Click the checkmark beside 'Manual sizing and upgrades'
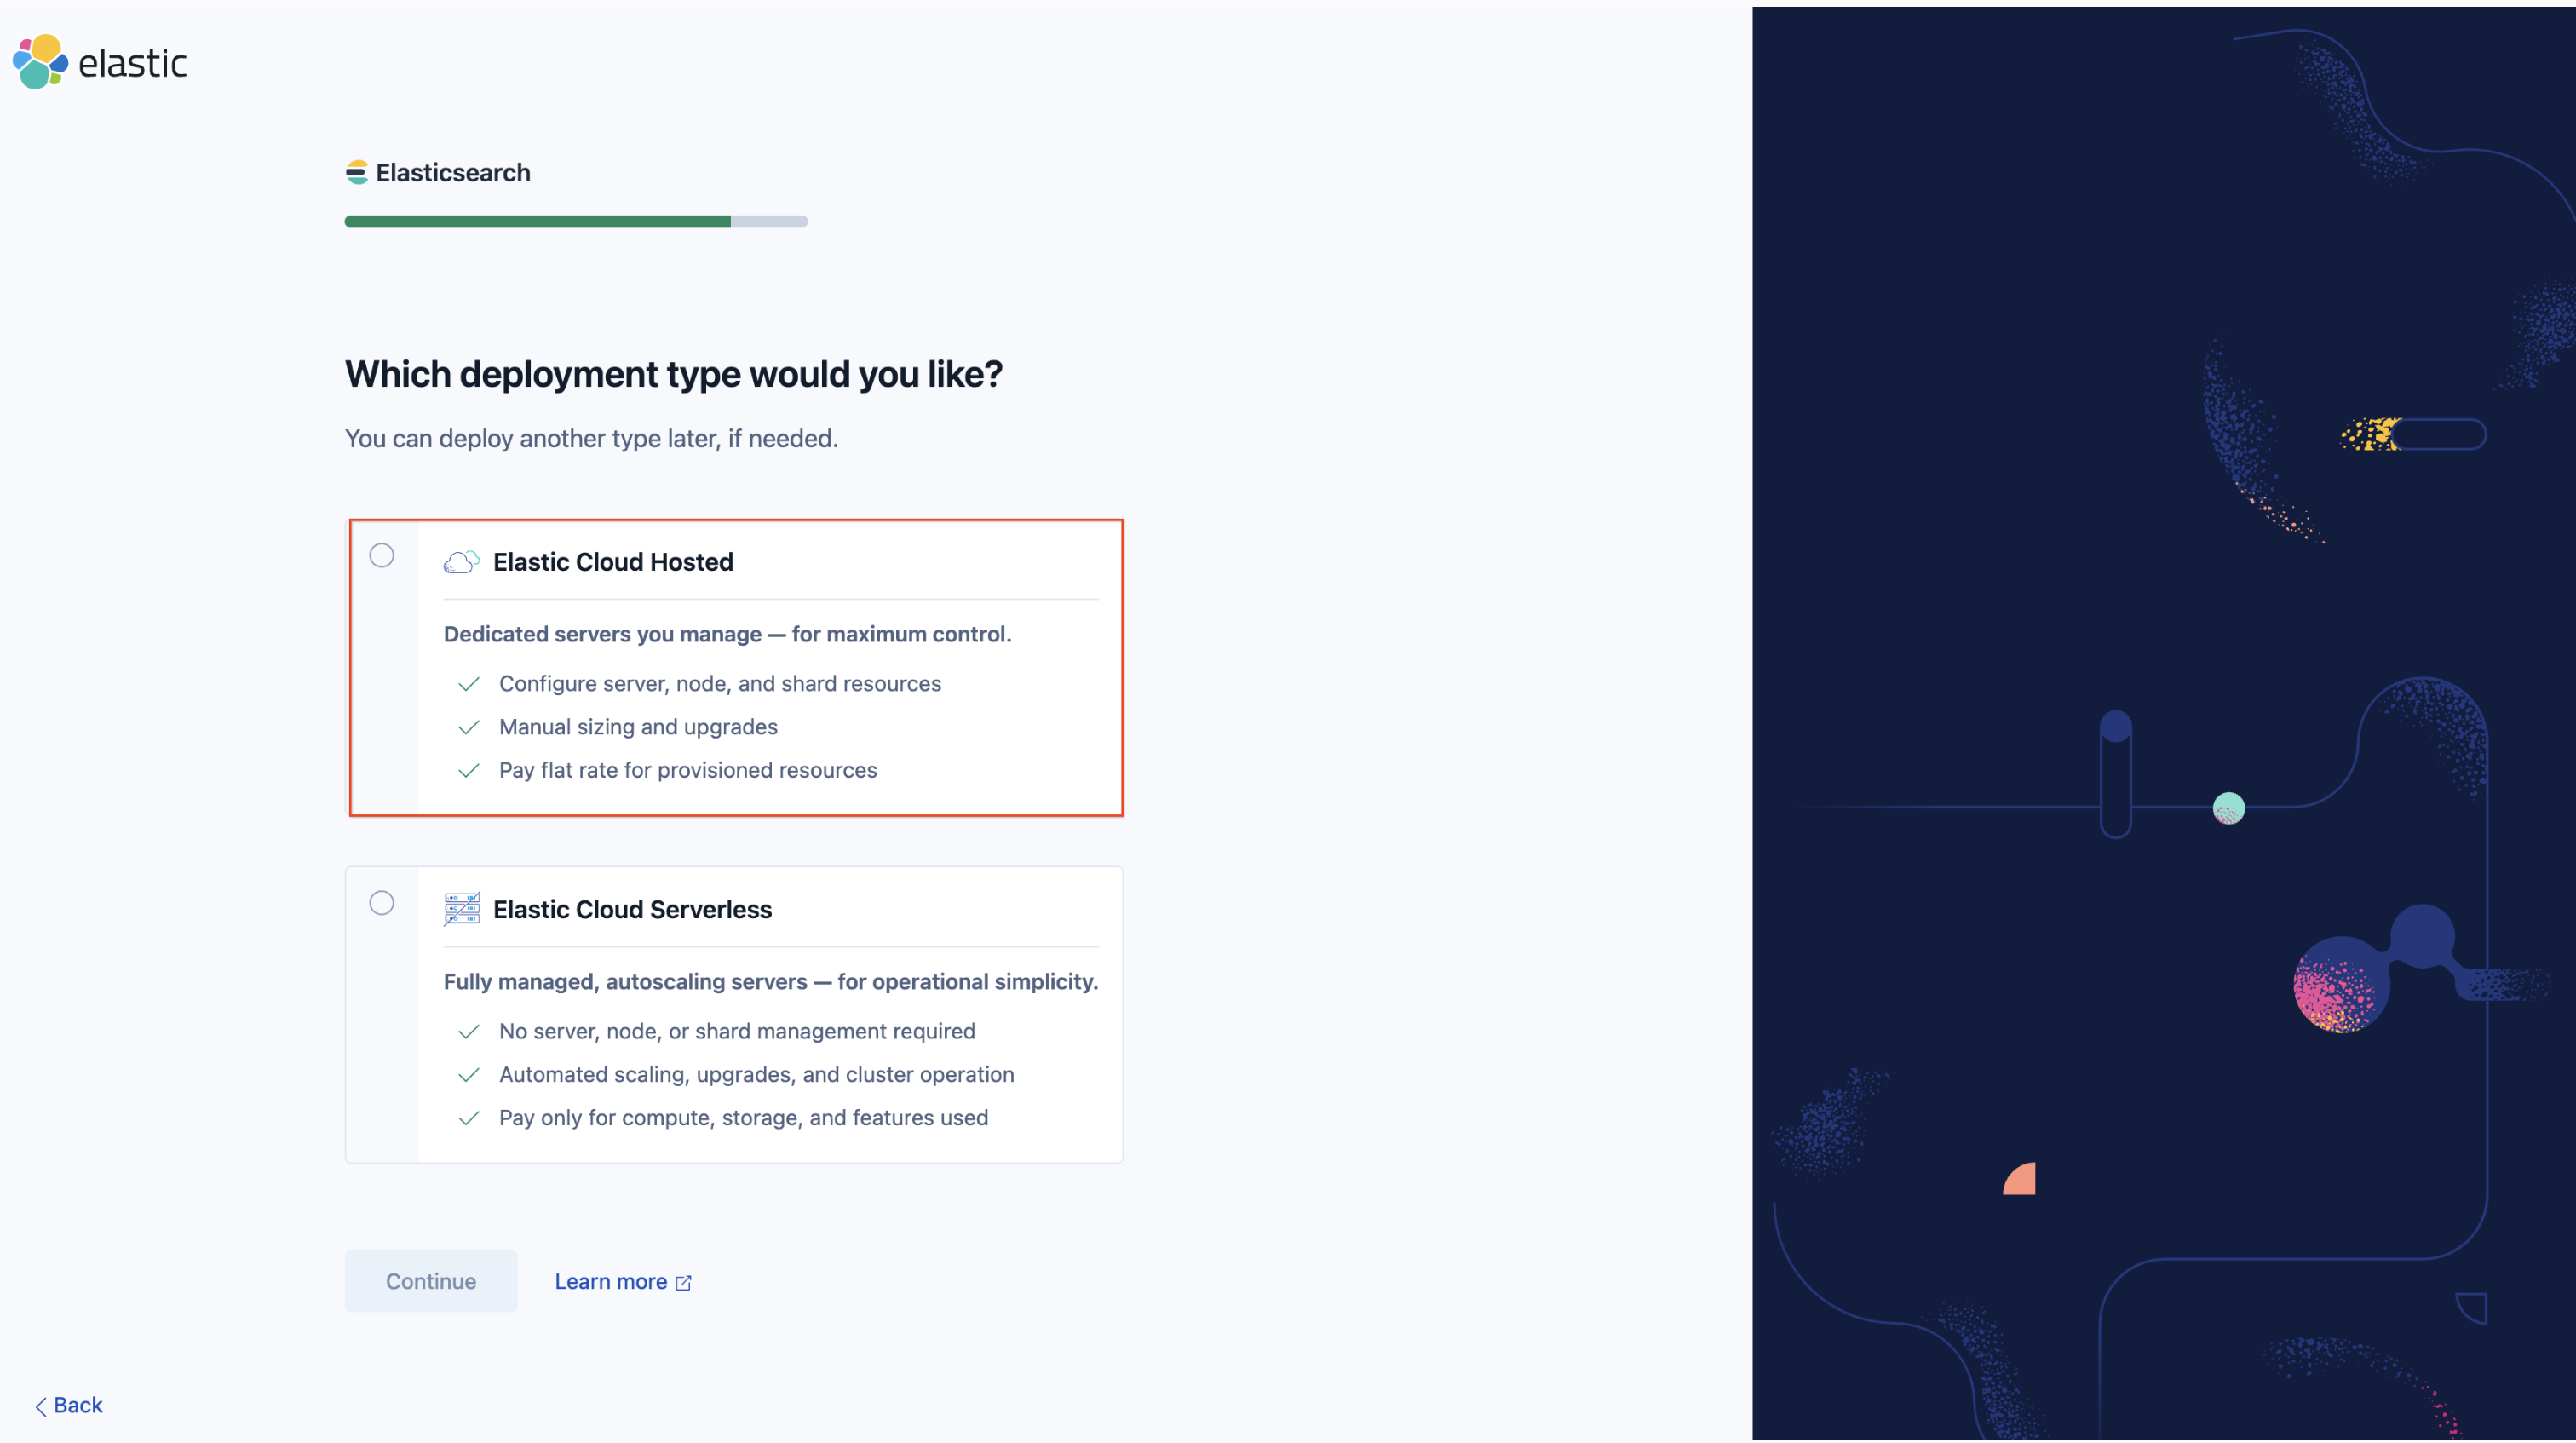 pyautogui.click(x=469, y=727)
